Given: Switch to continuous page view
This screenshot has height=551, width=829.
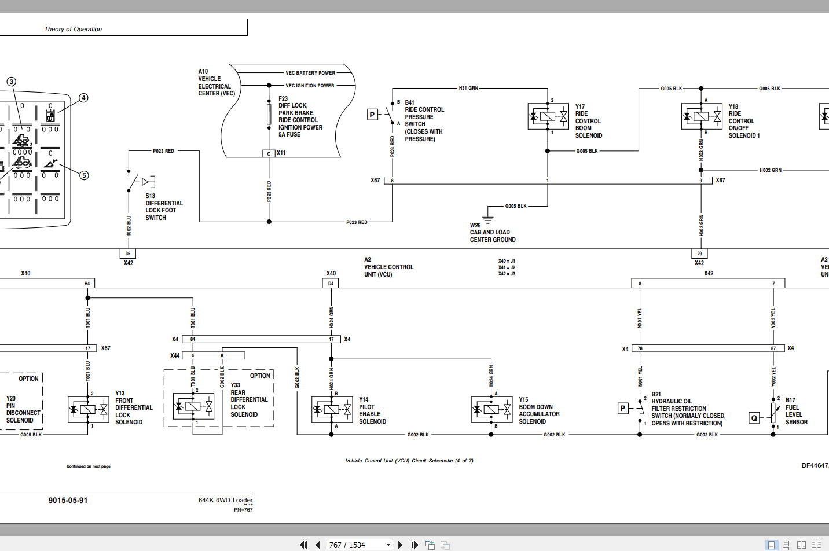Looking at the screenshot, I should click(786, 545).
